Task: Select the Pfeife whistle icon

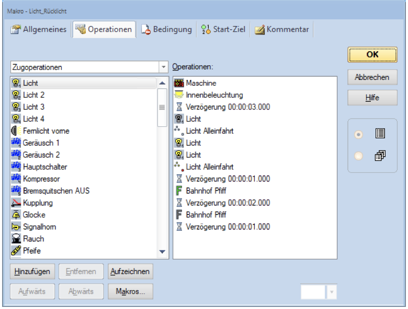Action: [x=16, y=251]
